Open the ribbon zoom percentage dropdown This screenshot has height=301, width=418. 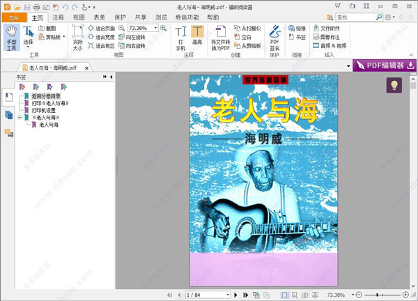pos(155,28)
